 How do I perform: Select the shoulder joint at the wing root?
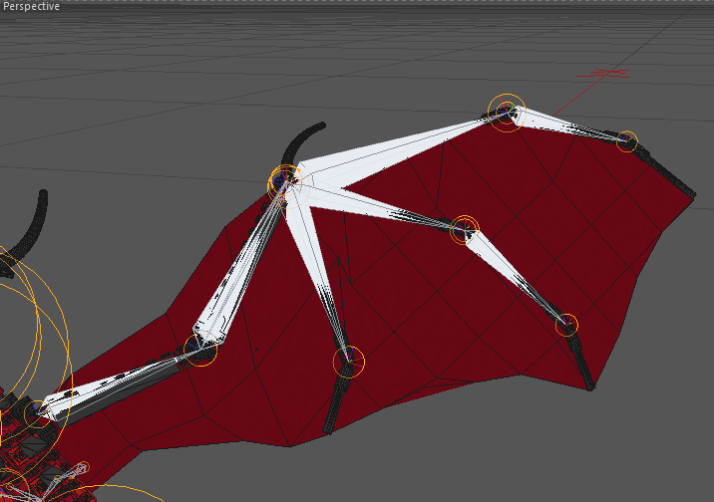point(37,413)
